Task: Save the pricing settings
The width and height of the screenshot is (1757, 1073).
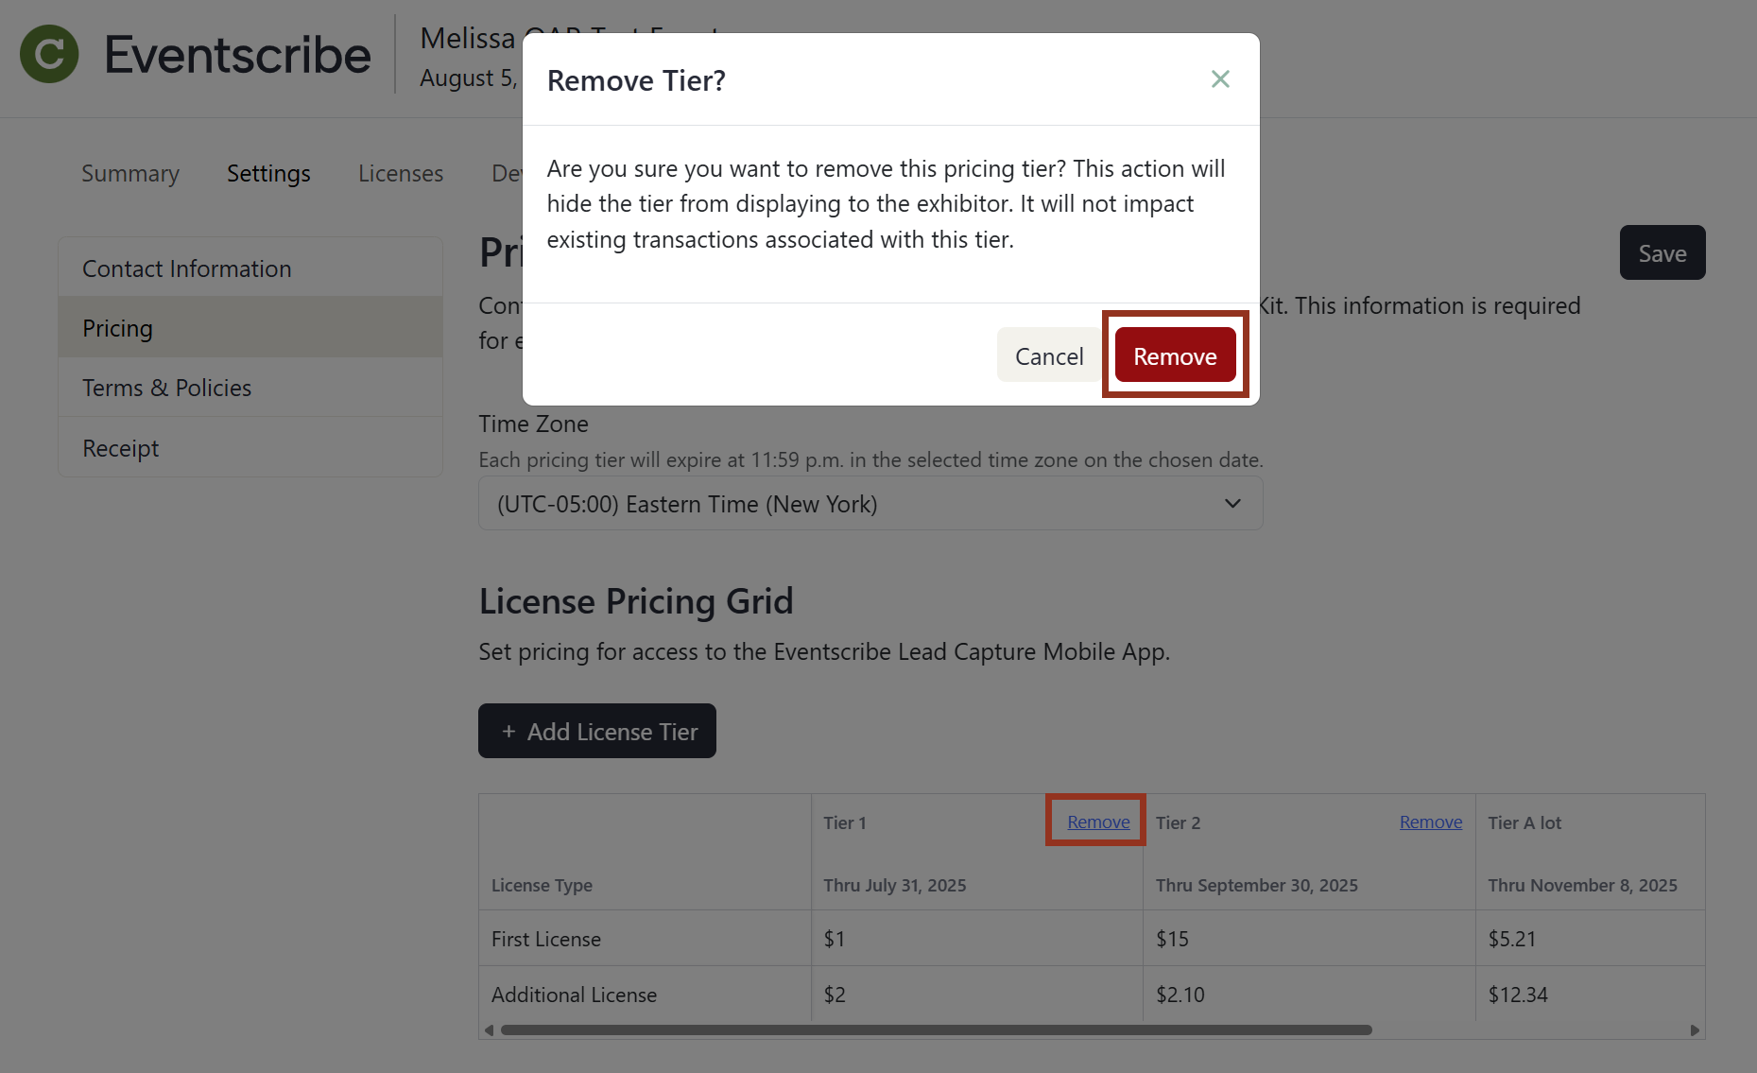Action: (1662, 252)
